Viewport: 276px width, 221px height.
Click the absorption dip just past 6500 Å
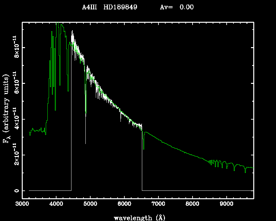144,148
